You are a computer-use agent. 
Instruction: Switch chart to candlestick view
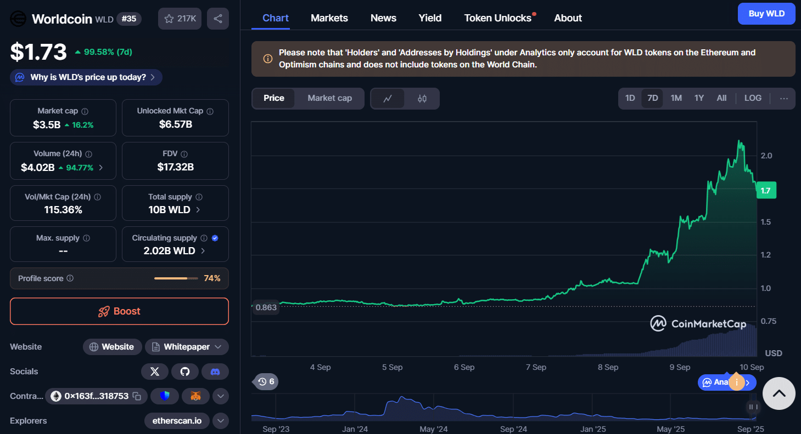(x=422, y=99)
